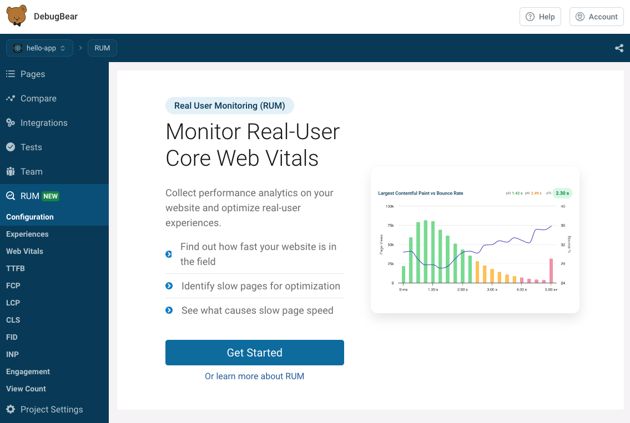
Task: Click the share icon in header bar
Action: coord(619,48)
